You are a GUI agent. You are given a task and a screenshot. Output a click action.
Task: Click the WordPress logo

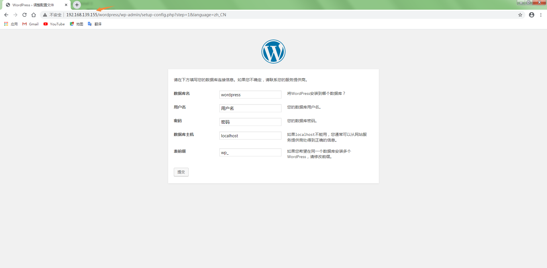[273, 52]
